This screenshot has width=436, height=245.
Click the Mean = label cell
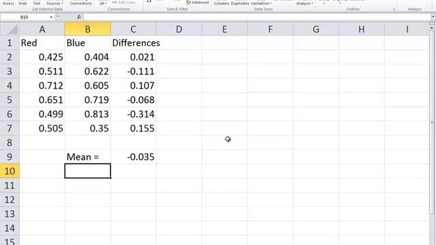click(88, 157)
